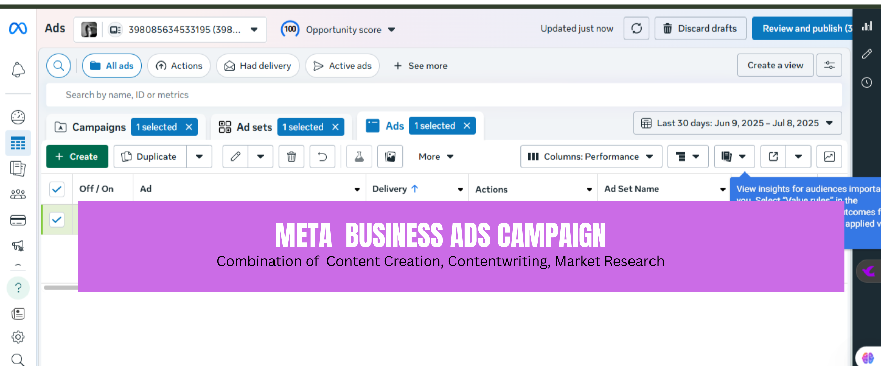Click the export share icon
The image size is (881, 366).
pos(773,157)
